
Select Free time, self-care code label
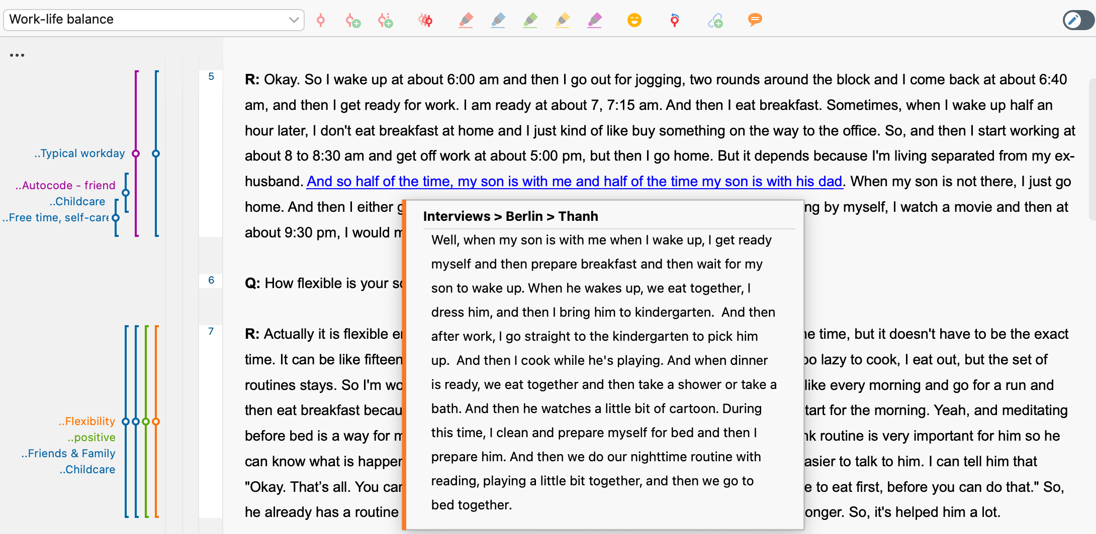(x=55, y=217)
